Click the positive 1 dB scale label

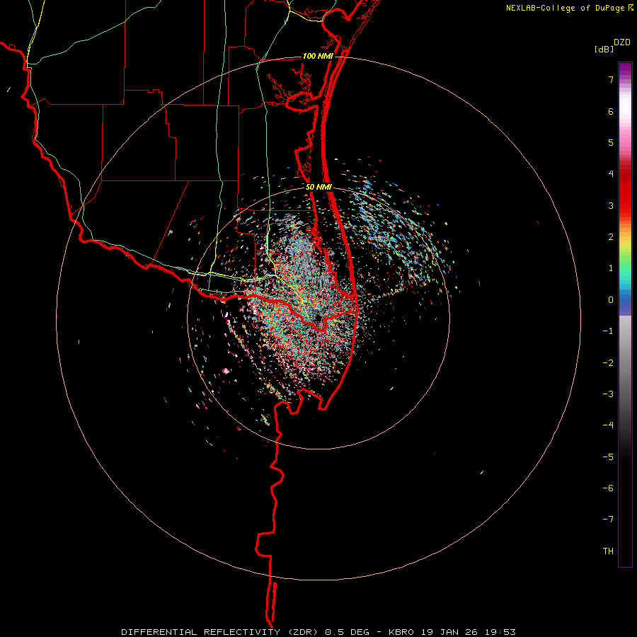click(611, 268)
